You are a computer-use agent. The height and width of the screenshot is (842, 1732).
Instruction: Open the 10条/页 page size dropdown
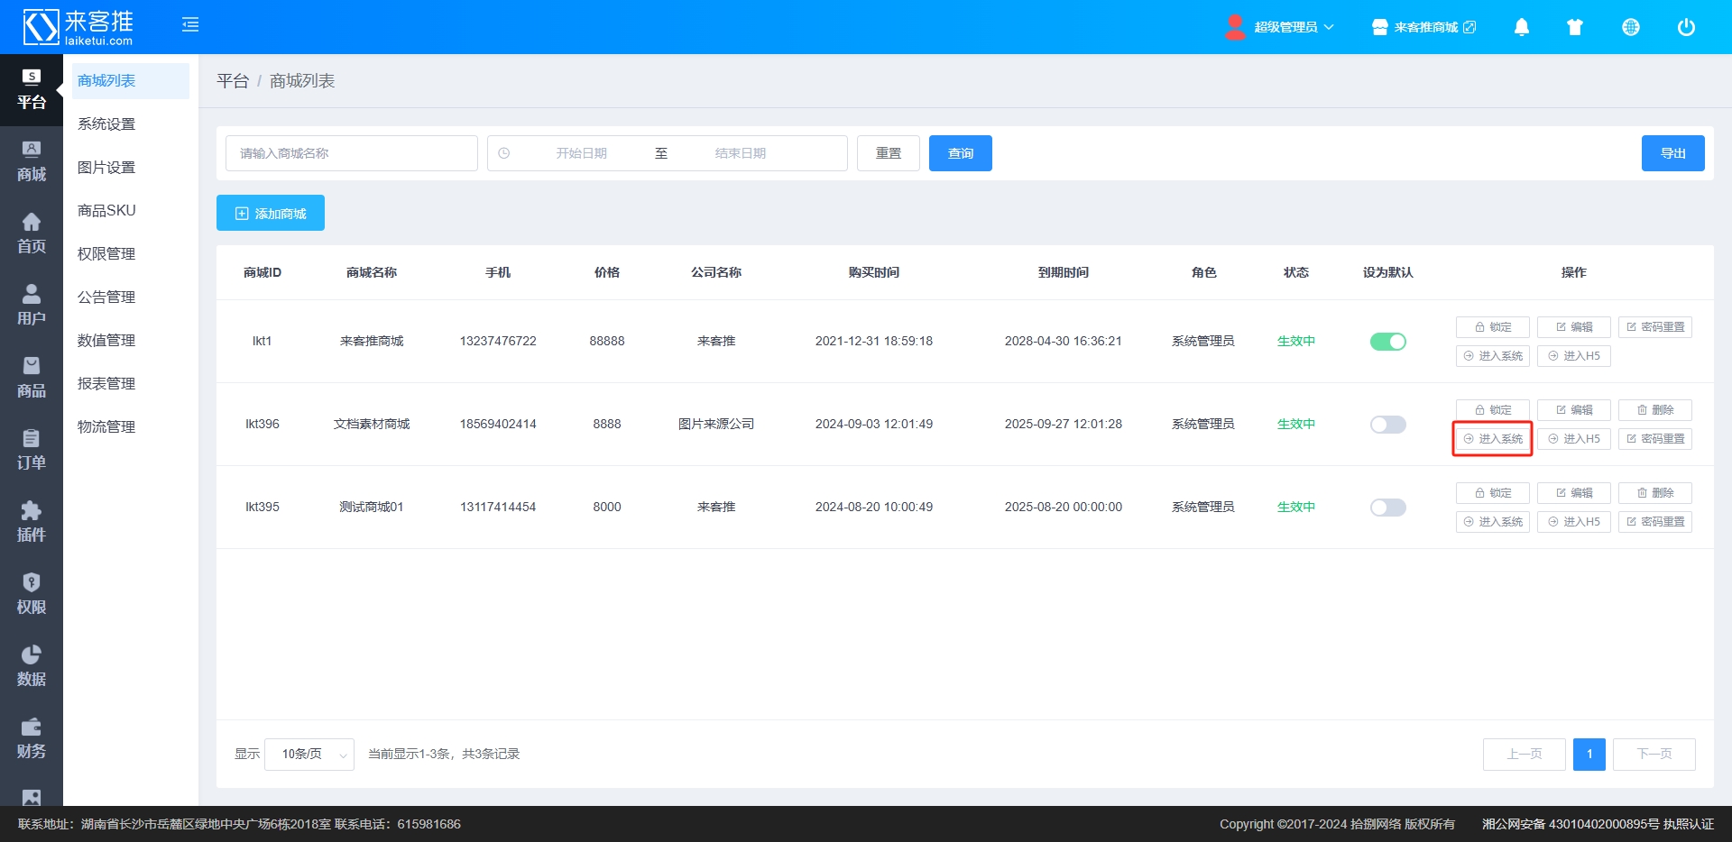click(x=309, y=755)
